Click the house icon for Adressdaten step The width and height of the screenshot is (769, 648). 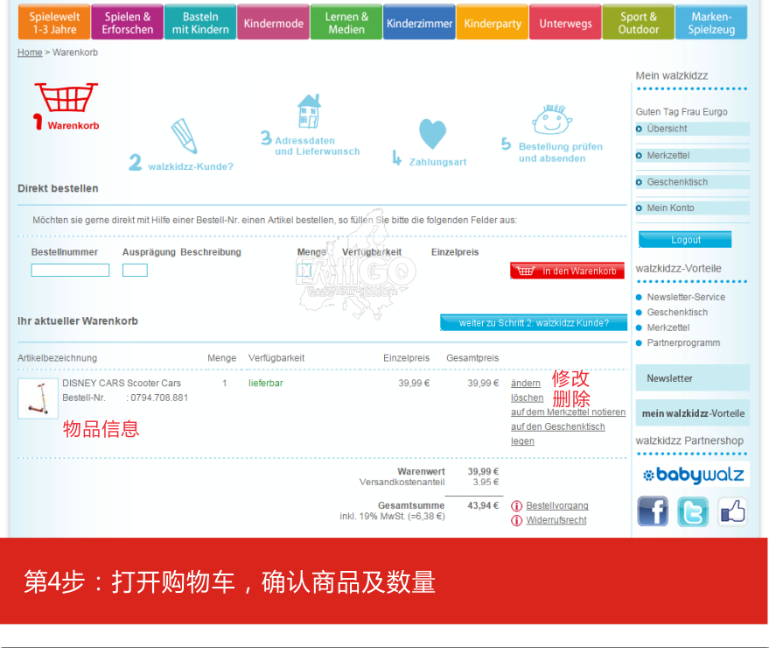click(309, 111)
